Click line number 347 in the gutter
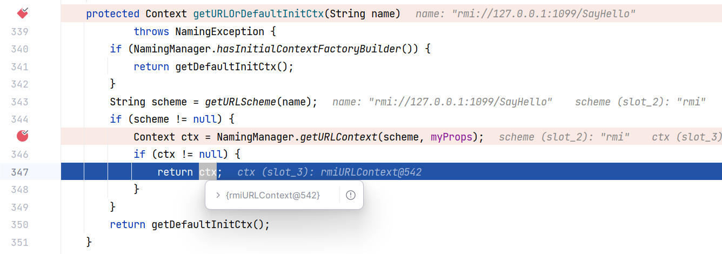This screenshot has width=722, height=254. coord(19,172)
